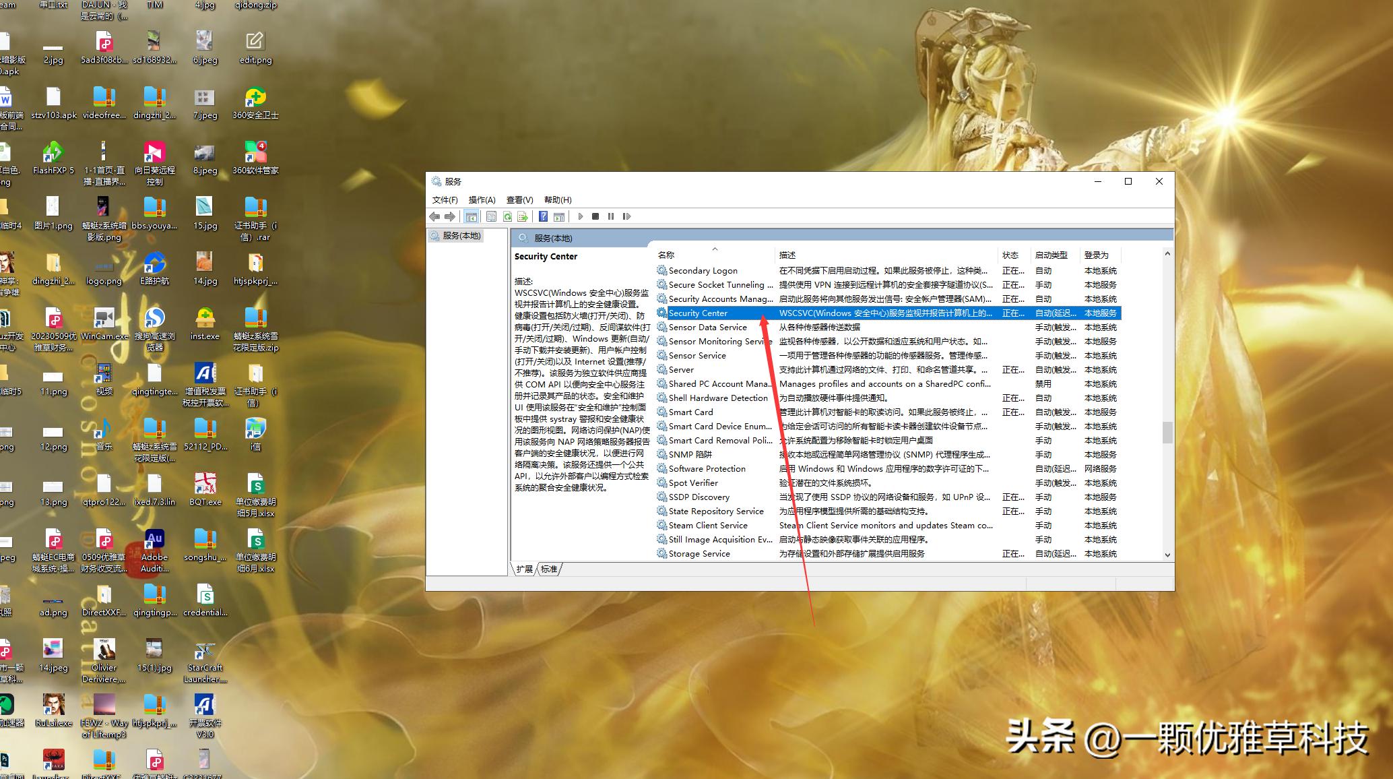Switch to the 标准 tab

pyautogui.click(x=548, y=569)
